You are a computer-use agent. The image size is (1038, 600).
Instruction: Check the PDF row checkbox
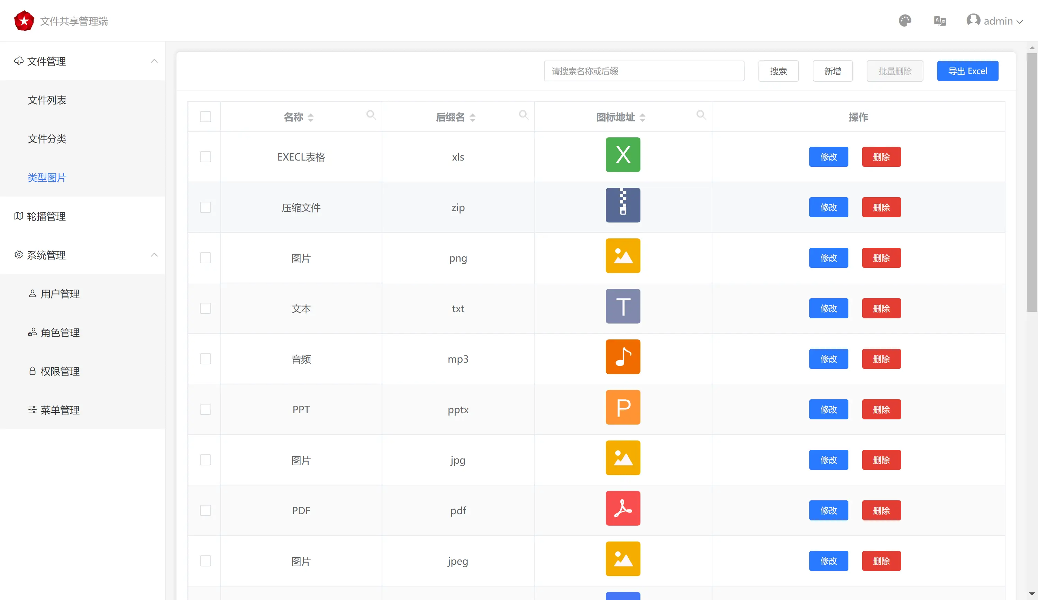tap(205, 510)
